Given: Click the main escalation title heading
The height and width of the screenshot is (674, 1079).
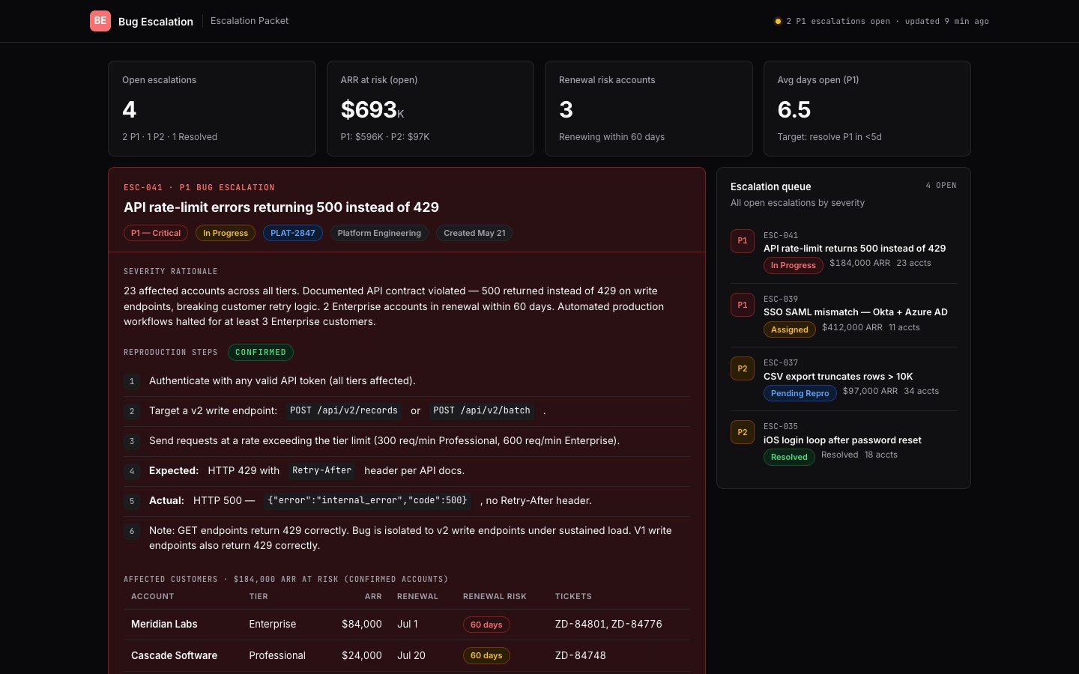Looking at the screenshot, I should [x=281, y=207].
